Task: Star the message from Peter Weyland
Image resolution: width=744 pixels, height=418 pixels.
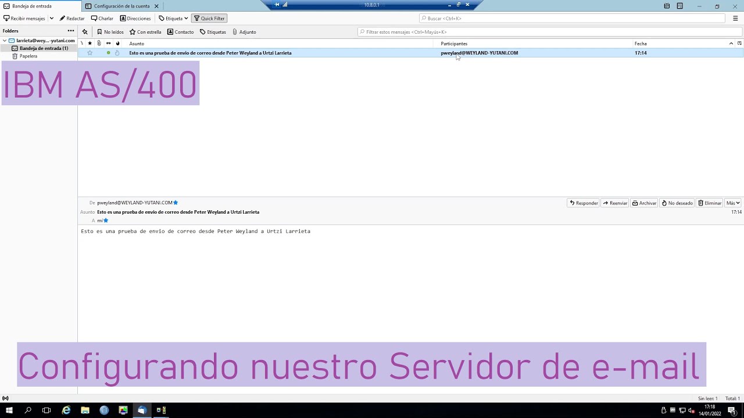Action: [x=90, y=53]
